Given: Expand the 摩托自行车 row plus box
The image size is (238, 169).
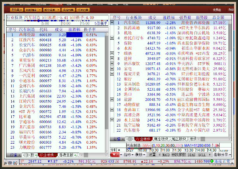Looking at the screenshot, I should tap(112, 38).
